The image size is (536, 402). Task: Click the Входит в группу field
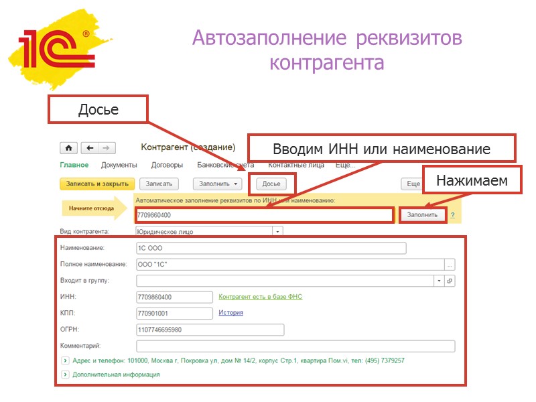click(285, 281)
